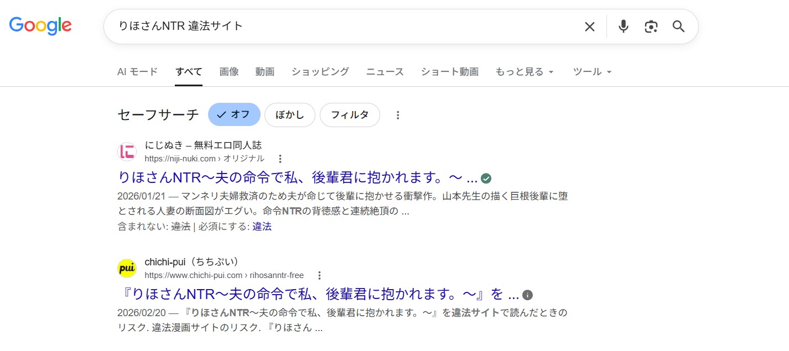Image resolution: width=789 pixels, height=351 pixels.
Task: Click the search query input field
Action: pos(343,27)
